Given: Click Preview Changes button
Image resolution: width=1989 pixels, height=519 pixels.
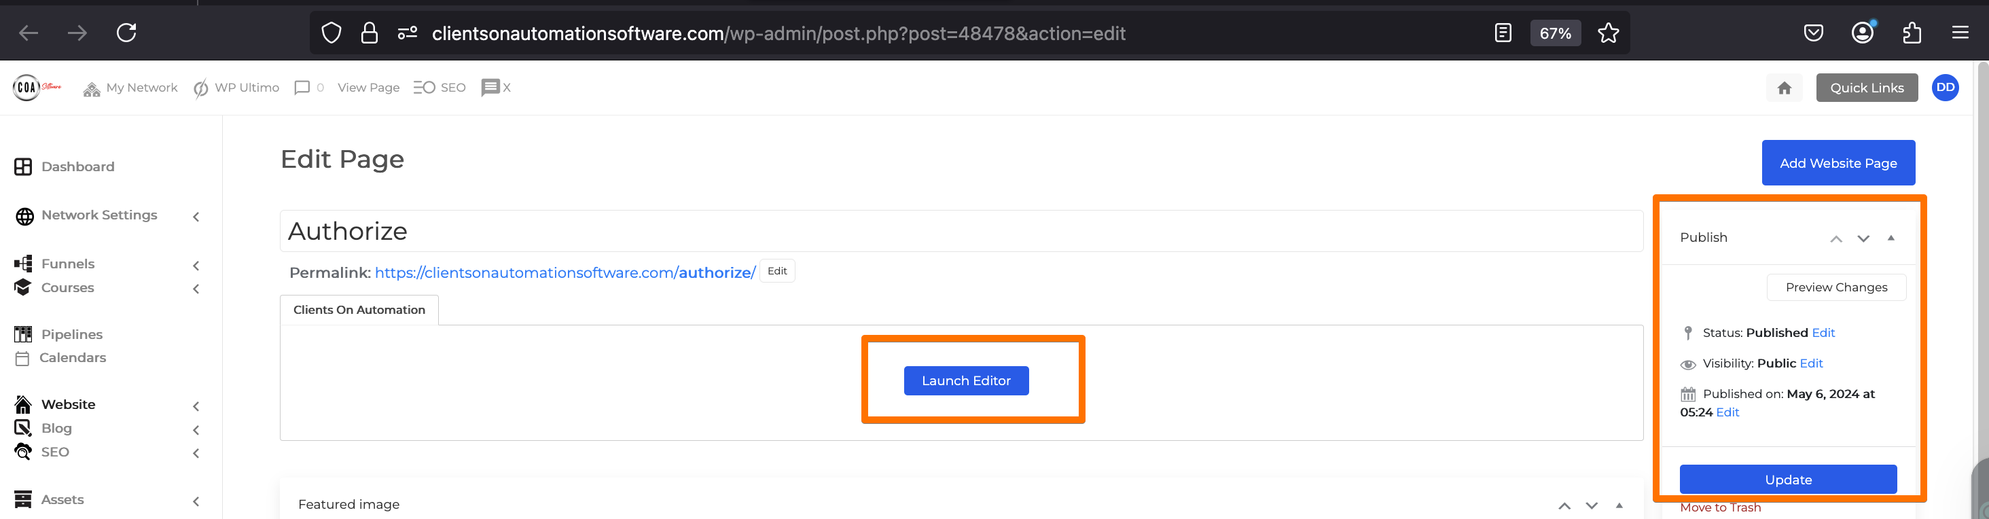Looking at the screenshot, I should point(1836,287).
